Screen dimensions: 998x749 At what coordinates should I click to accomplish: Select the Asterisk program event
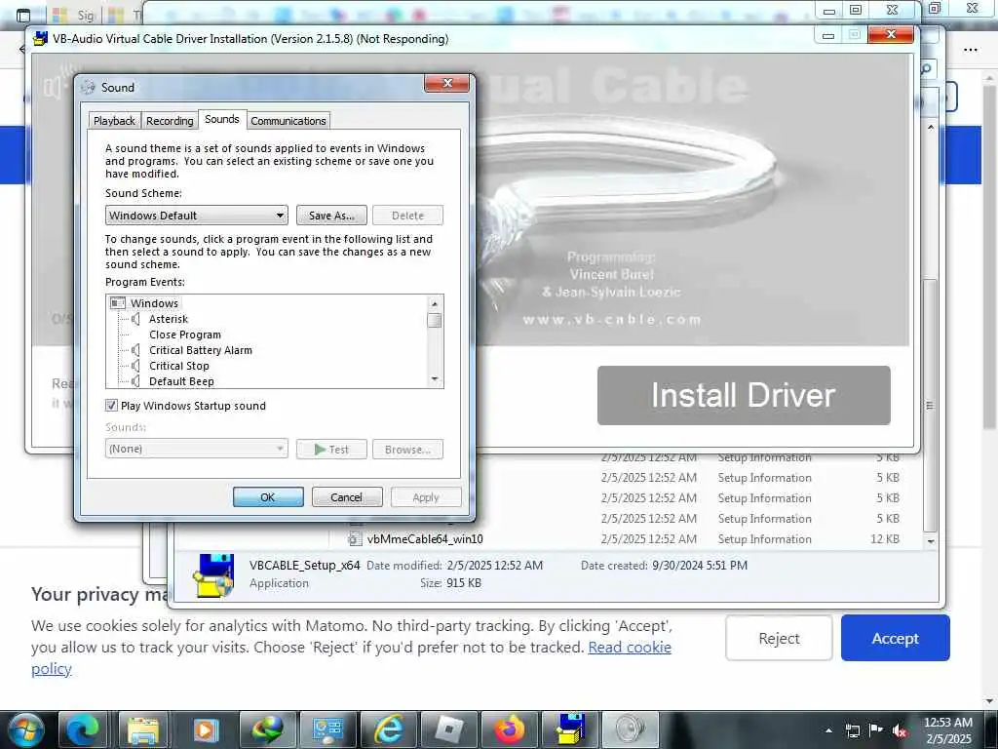pos(168,319)
